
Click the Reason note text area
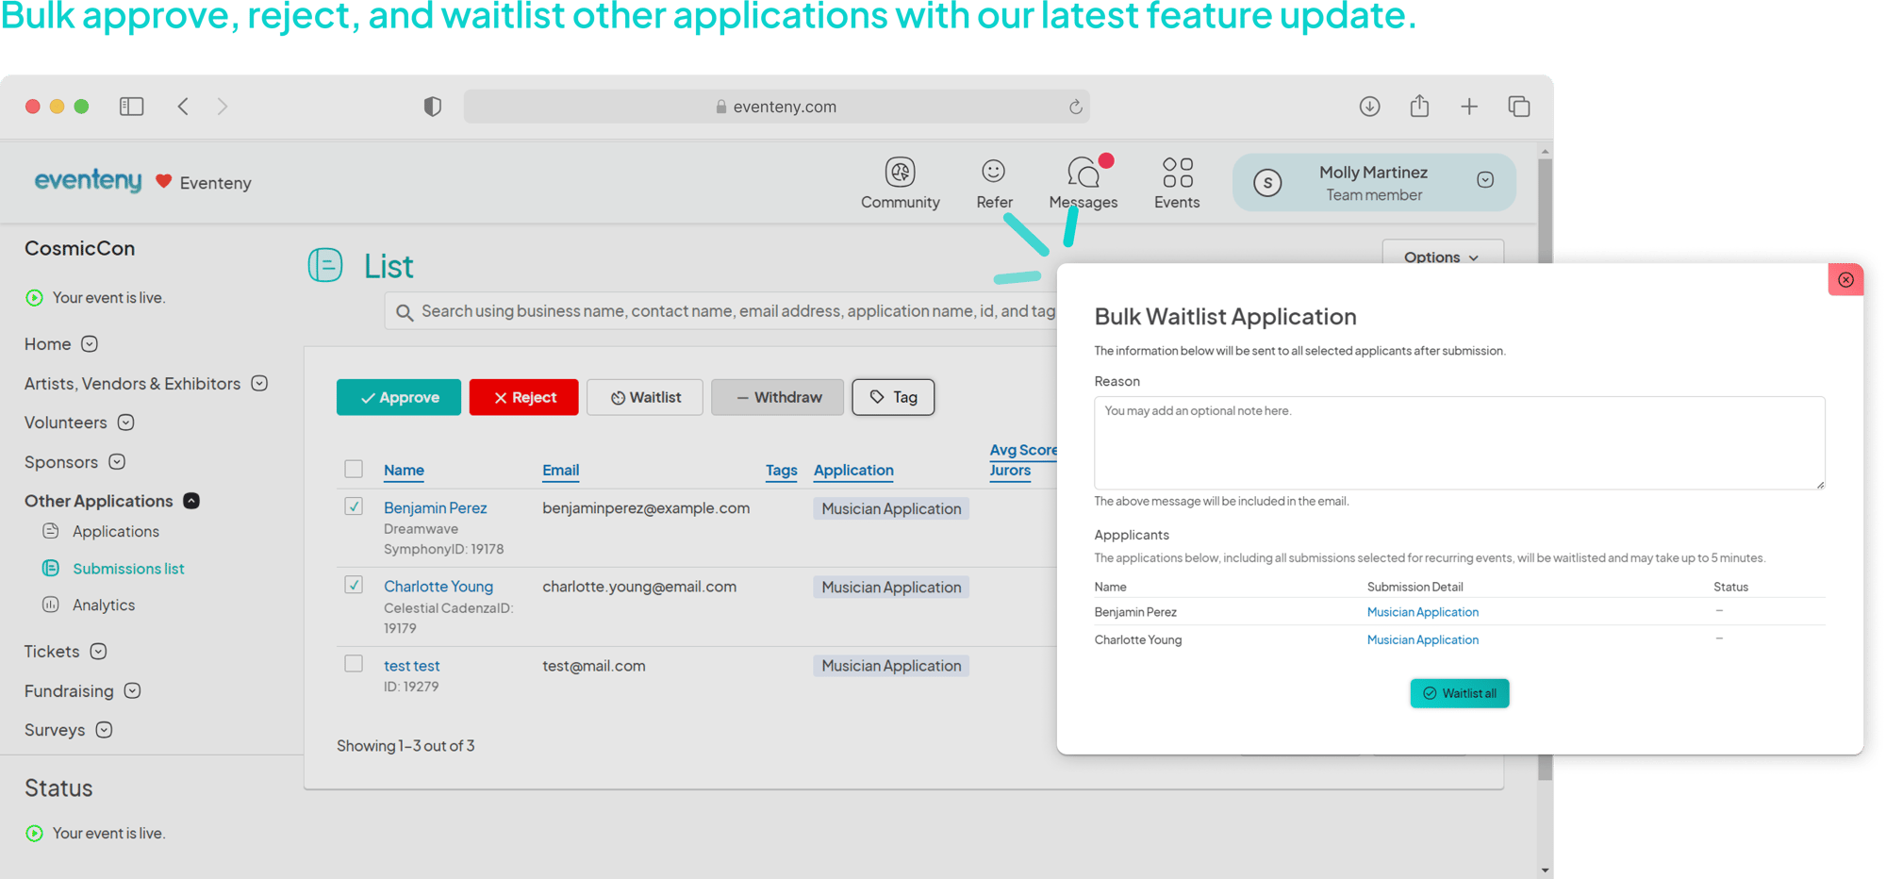(1459, 442)
